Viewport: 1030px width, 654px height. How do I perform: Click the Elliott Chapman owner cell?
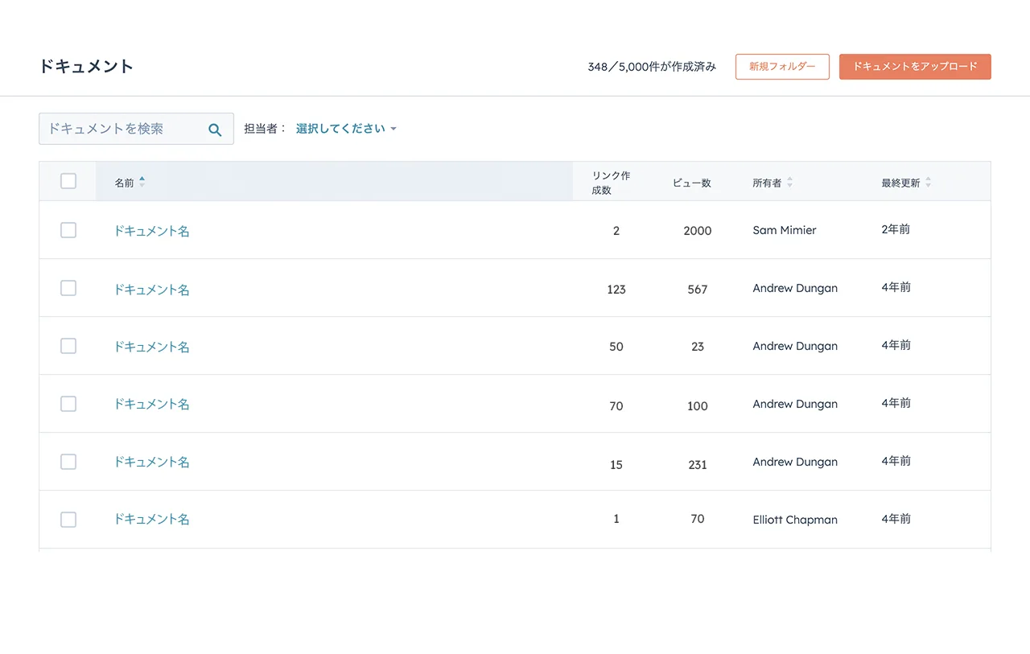pos(795,520)
